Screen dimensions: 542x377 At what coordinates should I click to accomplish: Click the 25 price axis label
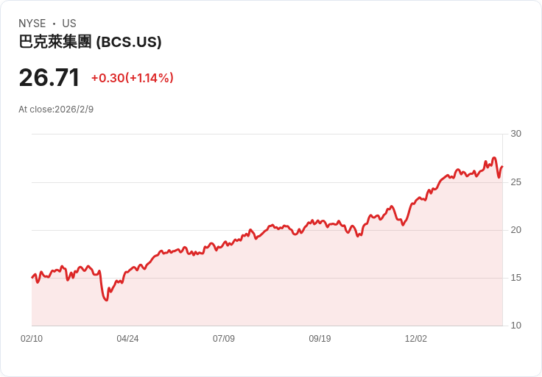click(515, 182)
